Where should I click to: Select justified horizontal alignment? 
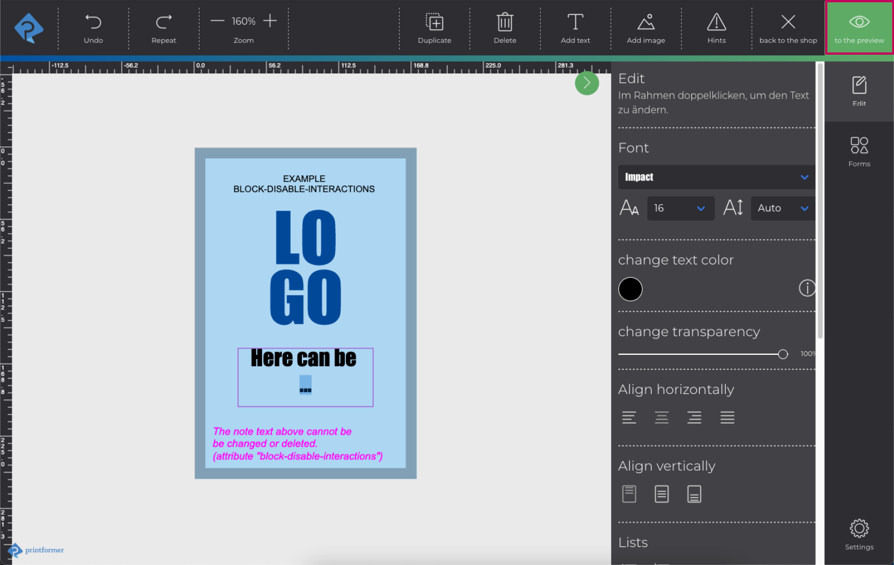tap(727, 418)
